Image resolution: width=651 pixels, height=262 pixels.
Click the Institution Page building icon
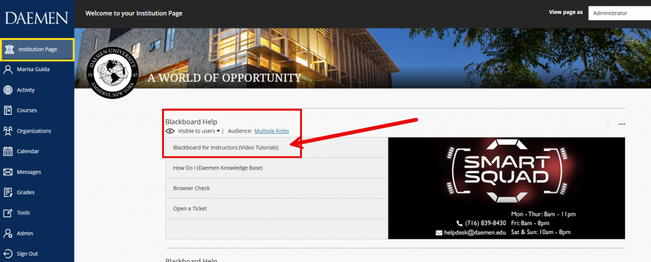[x=9, y=49]
